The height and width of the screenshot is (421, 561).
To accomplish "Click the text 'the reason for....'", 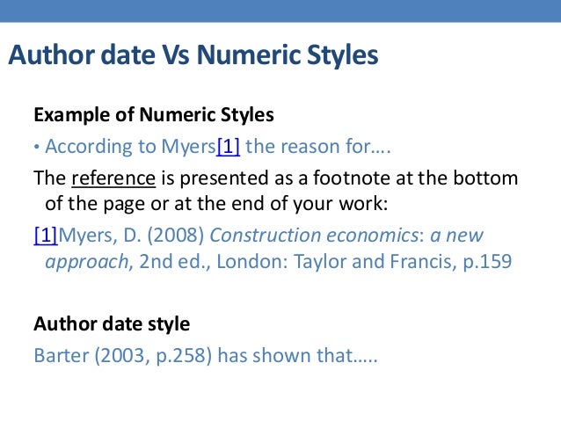I will pyautogui.click(x=318, y=147).
